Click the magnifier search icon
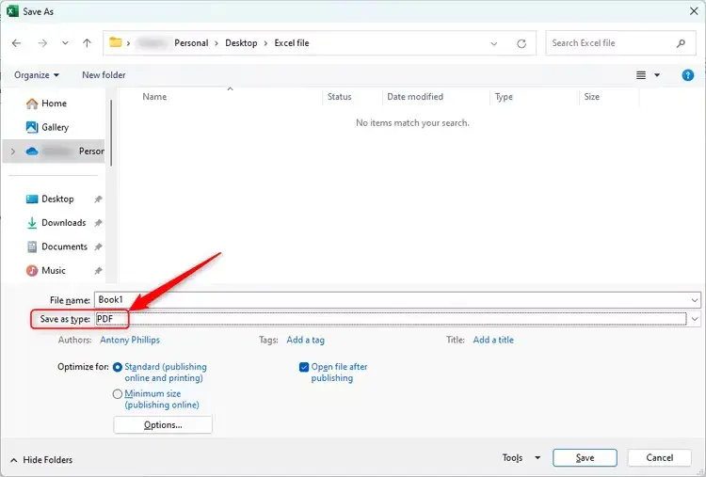Image resolution: width=706 pixels, height=477 pixels. coord(681,43)
